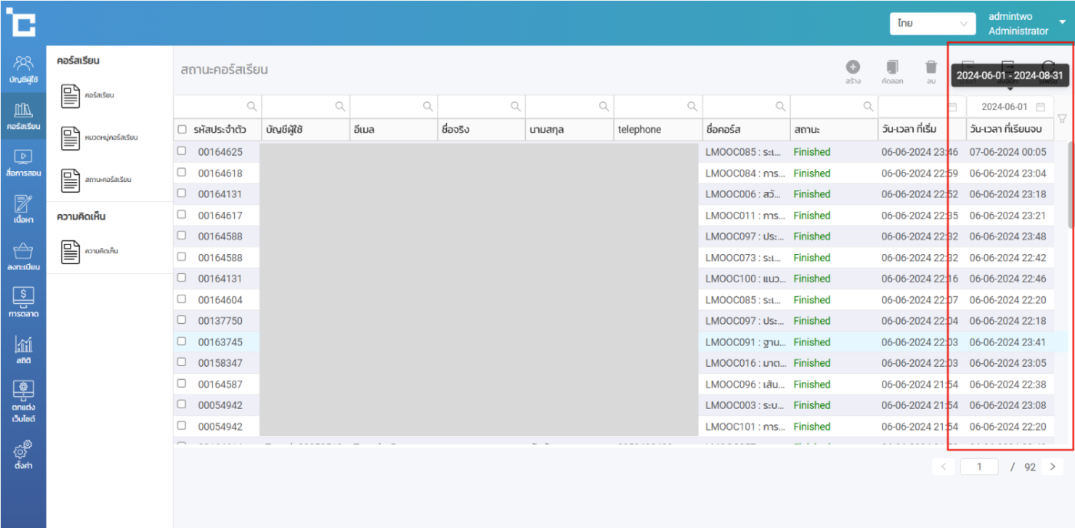Click the filter funnel icon beside table header
The image size is (1075, 528).
[1062, 118]
